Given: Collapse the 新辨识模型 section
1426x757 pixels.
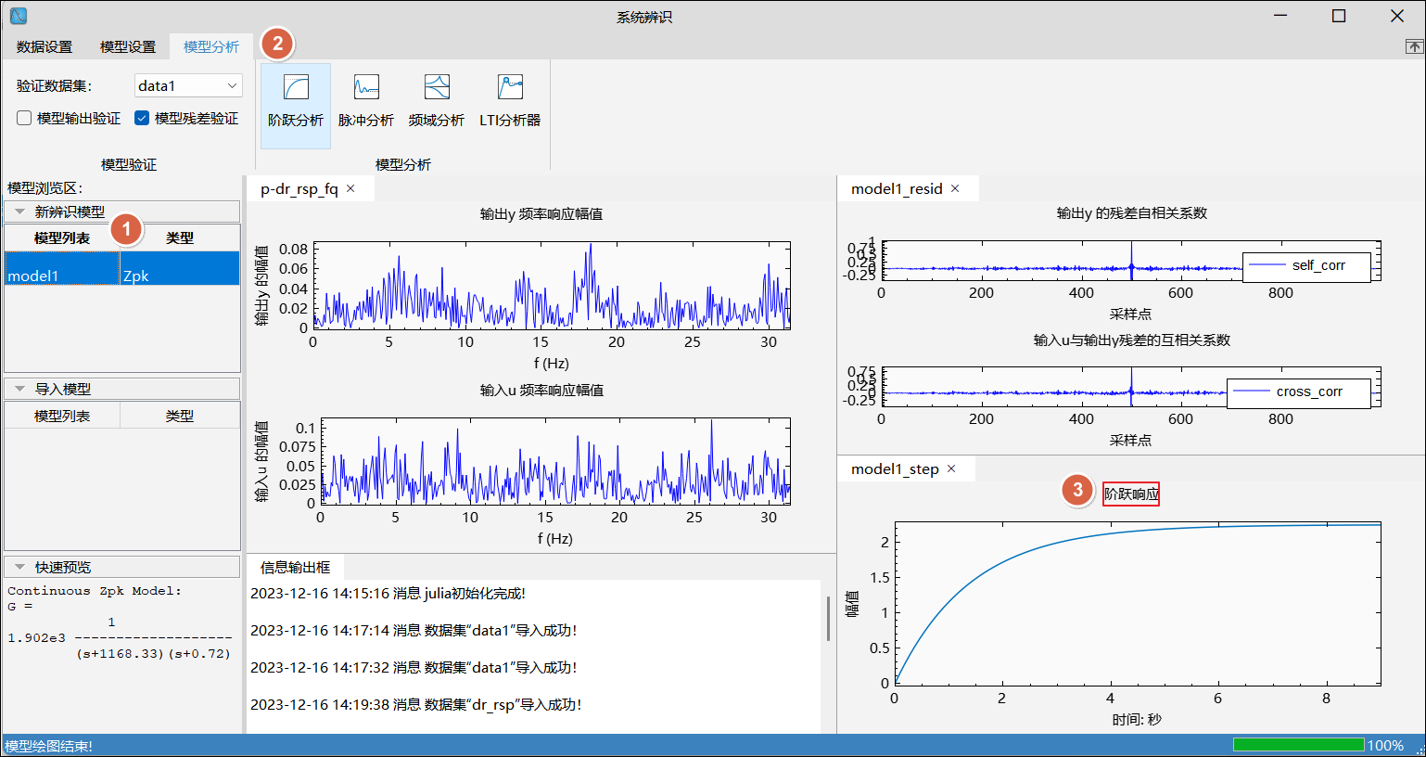Looking at the screenshot, I should [x=19, y=212].
